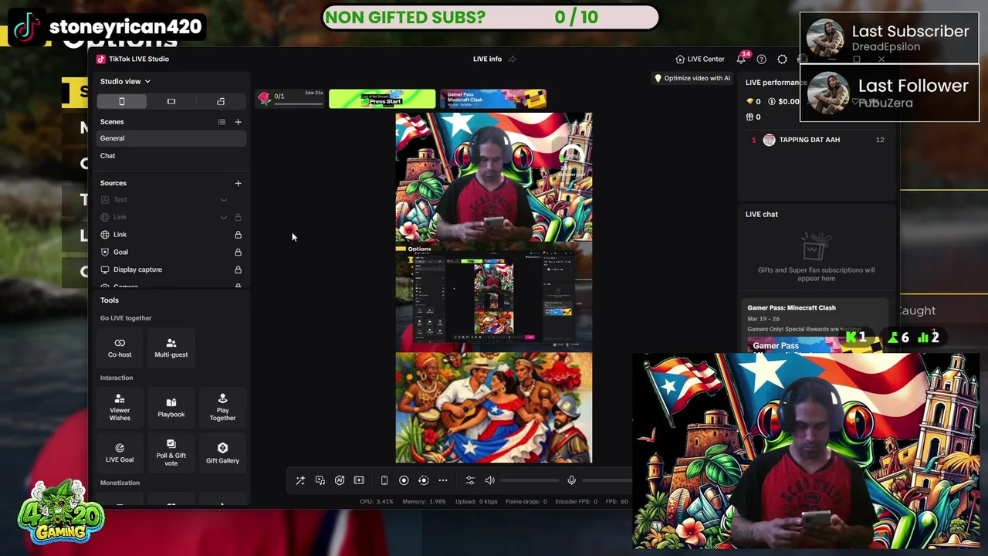This screenshot has width=988, height=556.
Task: Show the hidden Text source
Action: point(224,200)
